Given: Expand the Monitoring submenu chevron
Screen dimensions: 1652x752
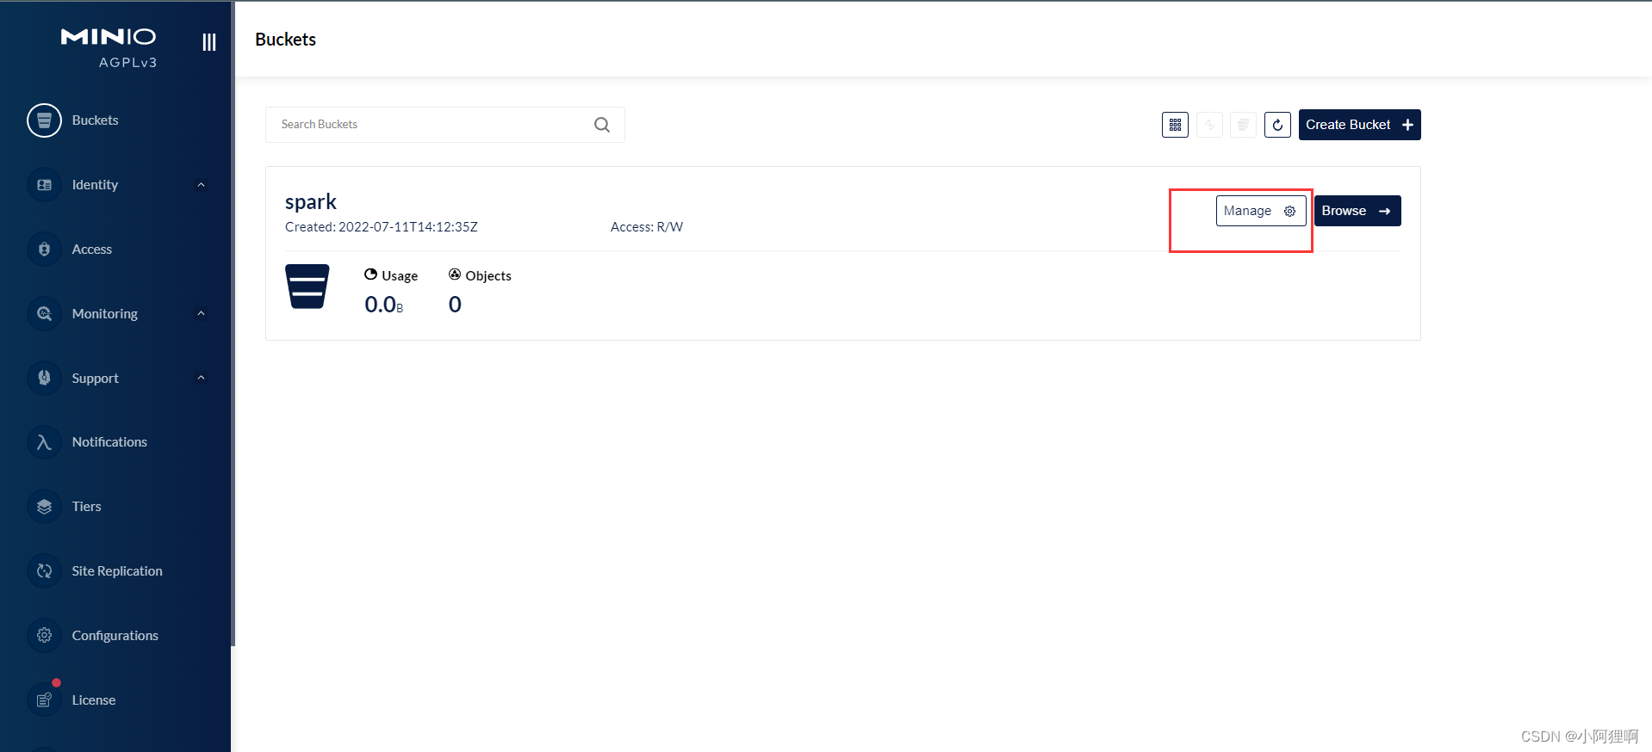Looking at the screenshot, I should (x=201, y=313).
